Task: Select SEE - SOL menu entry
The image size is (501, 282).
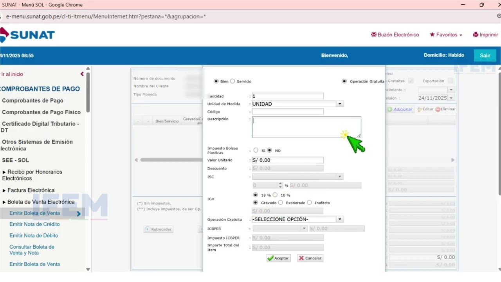Action: pyautogui.click(x=15, y=160)
